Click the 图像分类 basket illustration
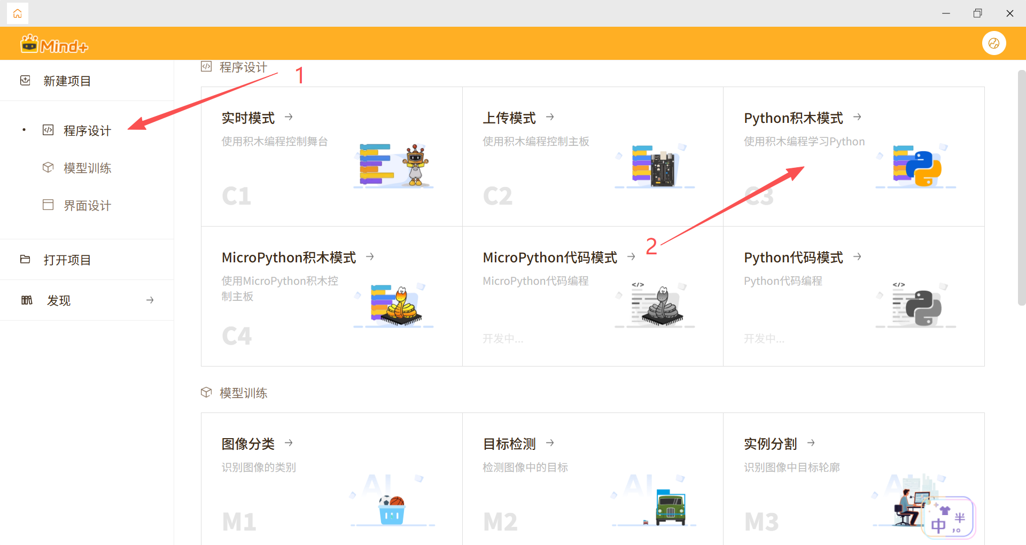The width and height of the screenshot is (1026, 545). [x=392, y=509]
